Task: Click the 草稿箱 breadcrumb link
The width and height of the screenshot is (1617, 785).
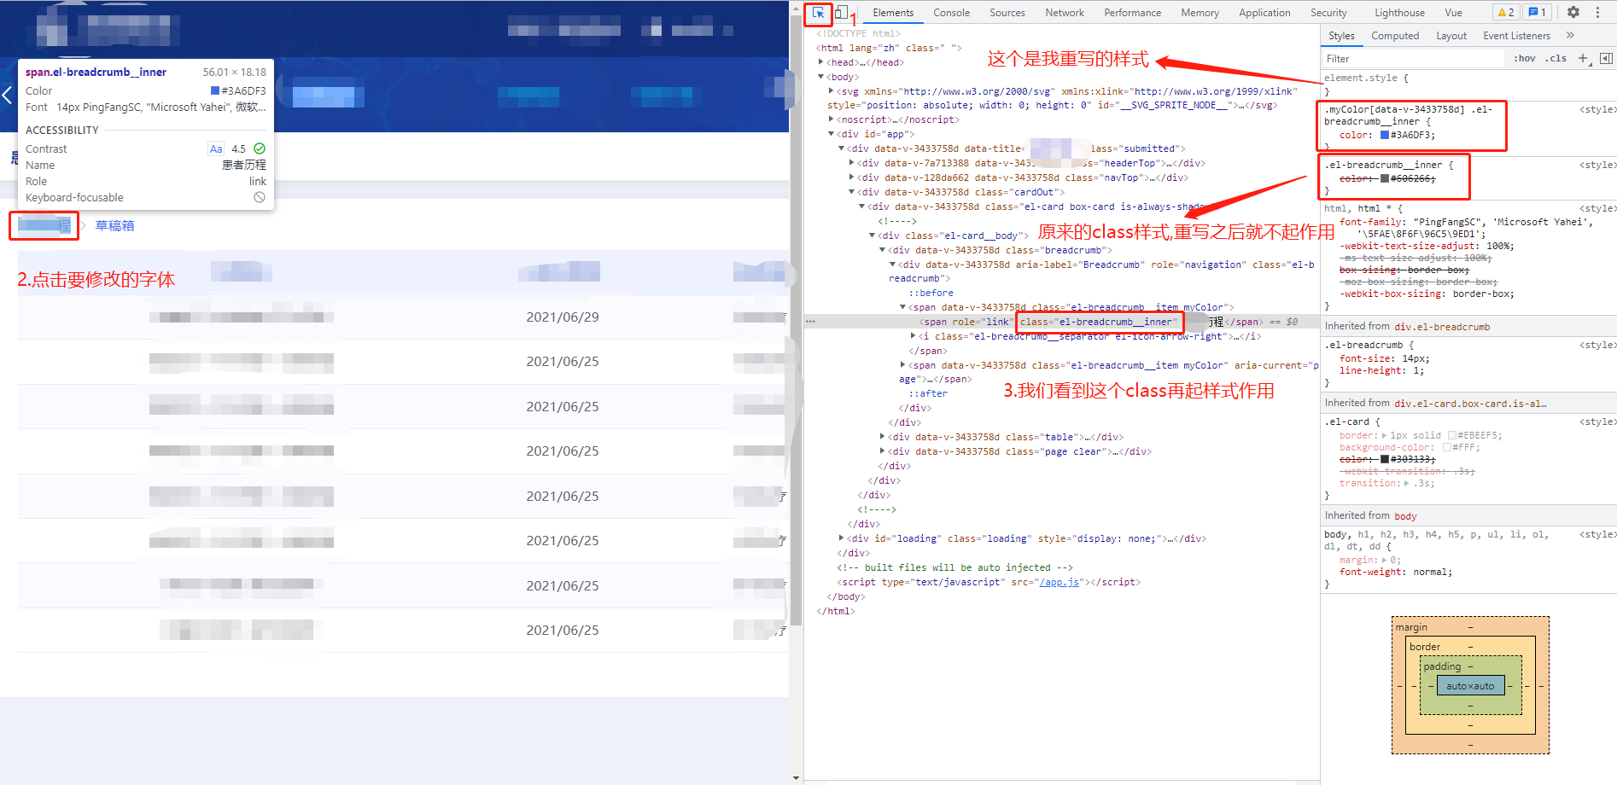Action: coord(114,225)
